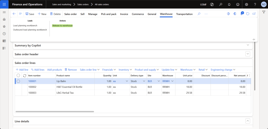Image resolution: width=268 pixels, height=129 pixels.
Task: Open Favorites star icon in sidebar
Action: click(4, 26)
